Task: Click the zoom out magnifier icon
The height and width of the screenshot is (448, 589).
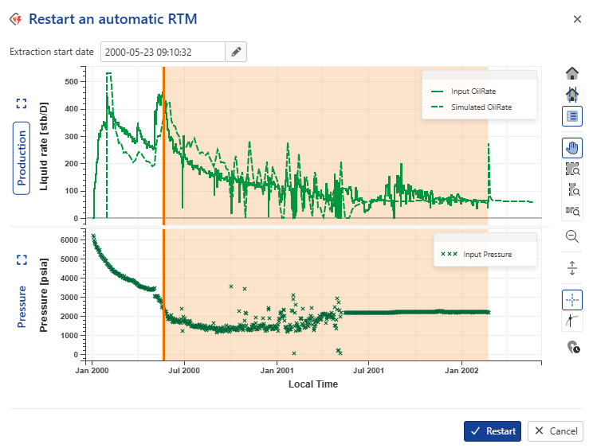Action: (x=572, y=236)
